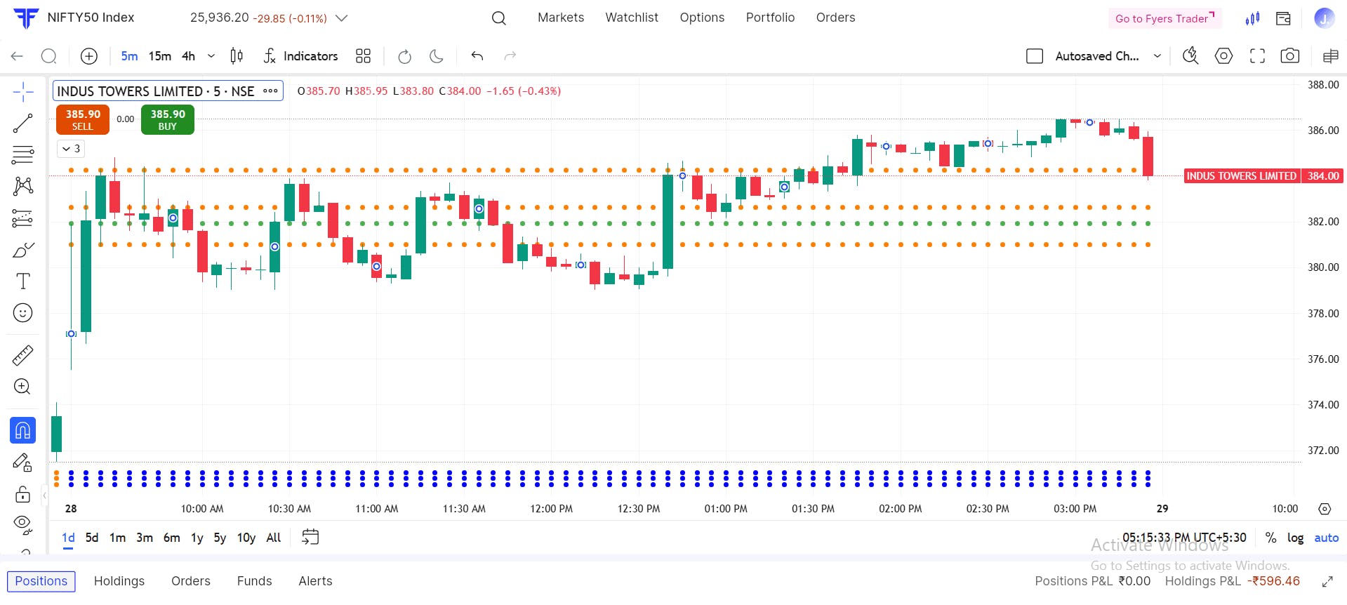The width and height of the screenshot is (1347, 605).
Task: Go to the Portfolio page
Action: pos(770,18)
